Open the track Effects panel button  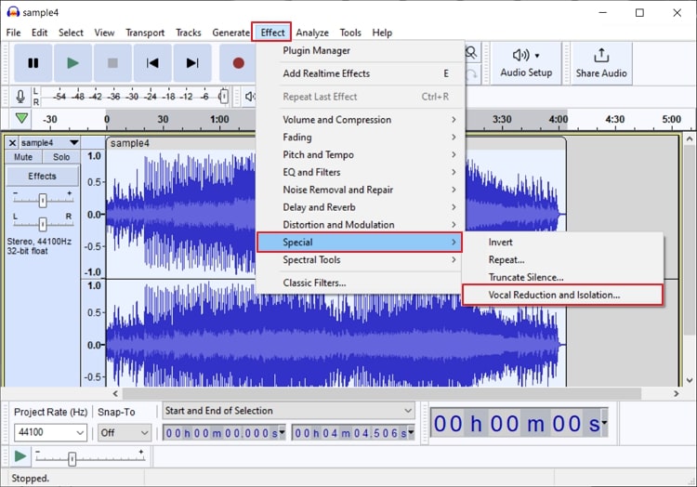42,176
